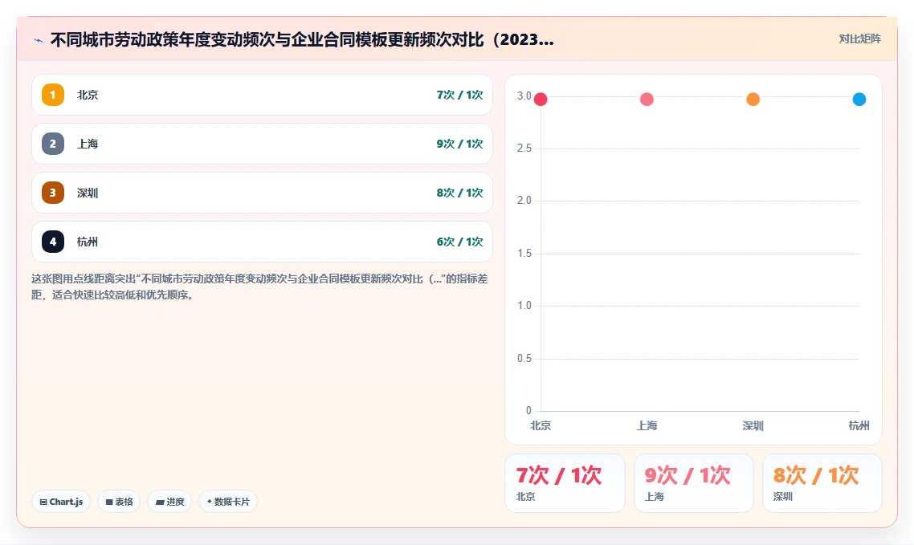The width and height of the screenshot is (914, 545).
Task: Open the 上海 9次 / 1次 data card
Action: point(694,483)
